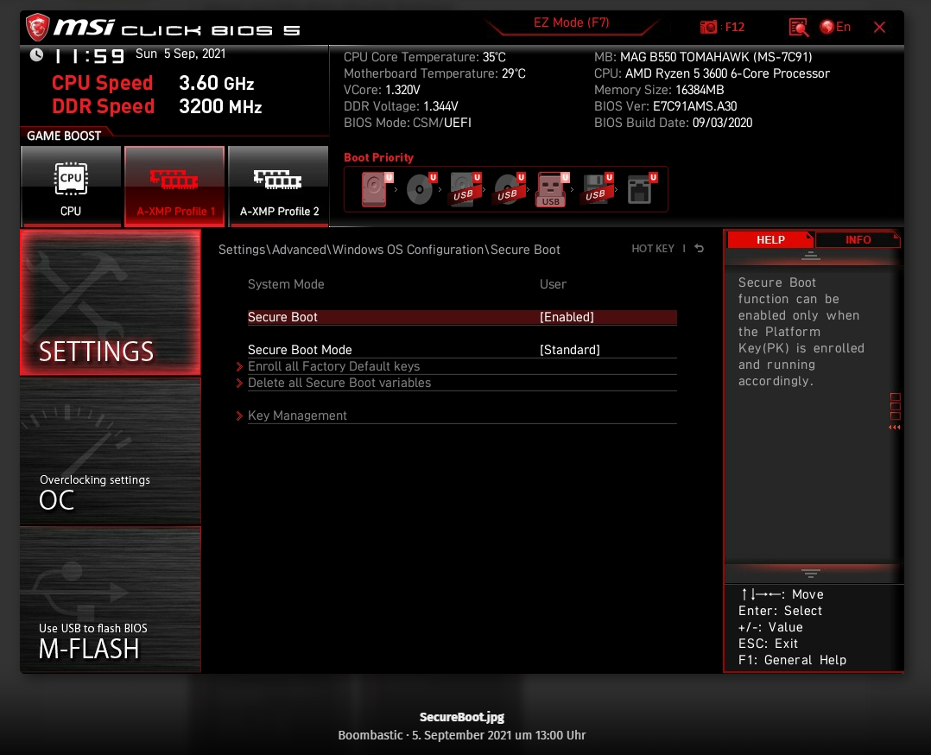Click the HOT KEY label
The width and height of the screenshot is (931, 755).
pos(653,248)
